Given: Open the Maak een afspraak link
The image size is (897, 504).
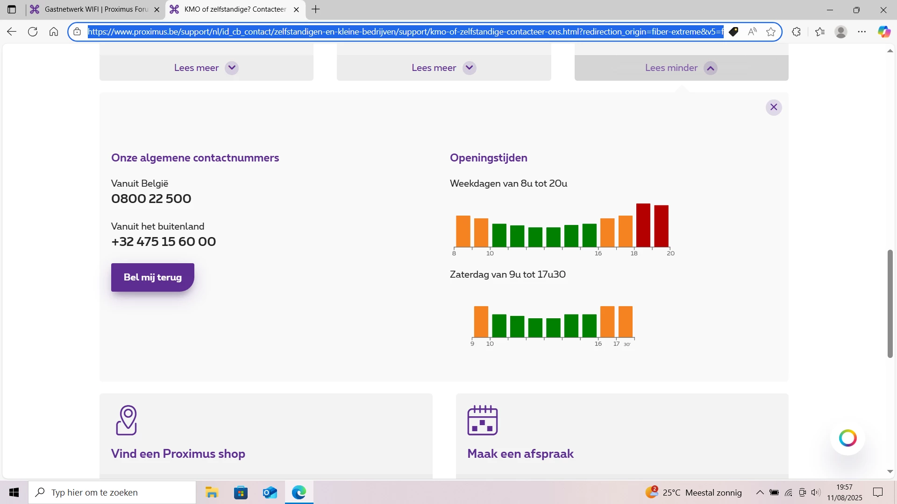Looking at the screenshot, I should pyautogui.click(x=520, y=454).
